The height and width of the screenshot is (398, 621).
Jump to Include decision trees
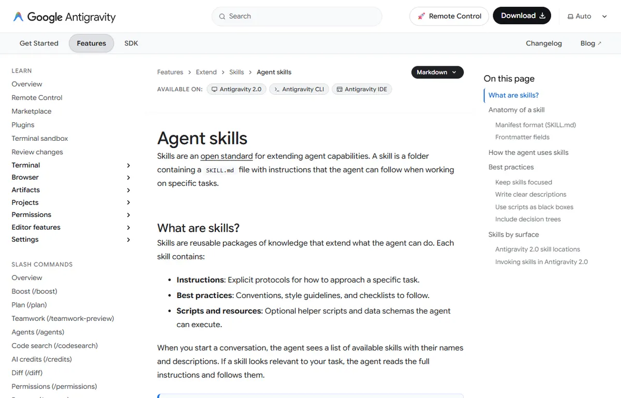click(528, 219)
